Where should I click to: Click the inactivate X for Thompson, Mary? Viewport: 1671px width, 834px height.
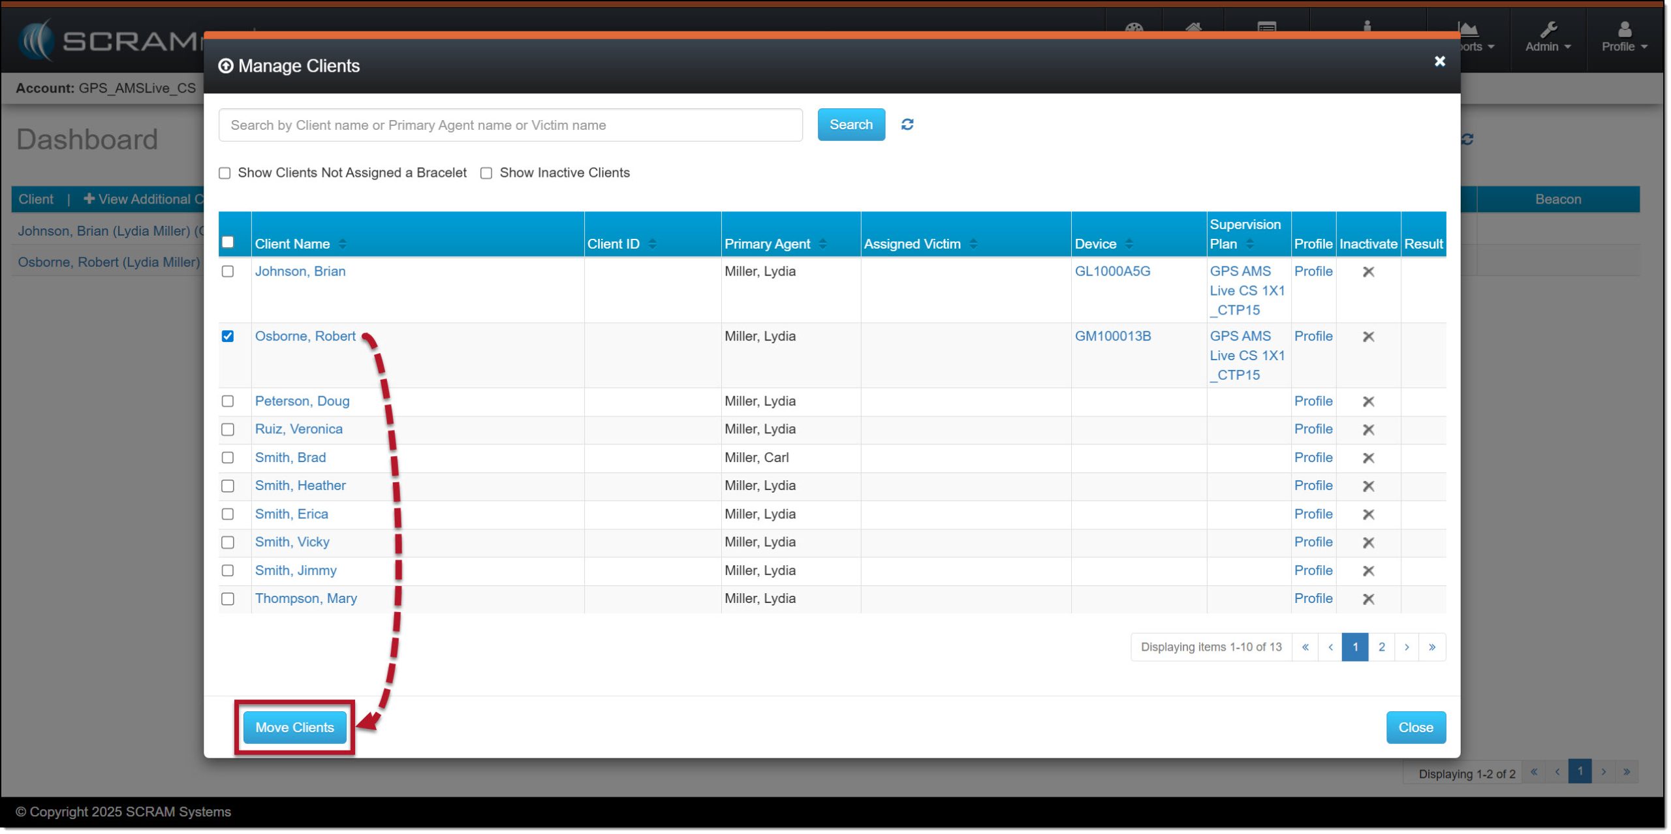(x=1367, y=598)
